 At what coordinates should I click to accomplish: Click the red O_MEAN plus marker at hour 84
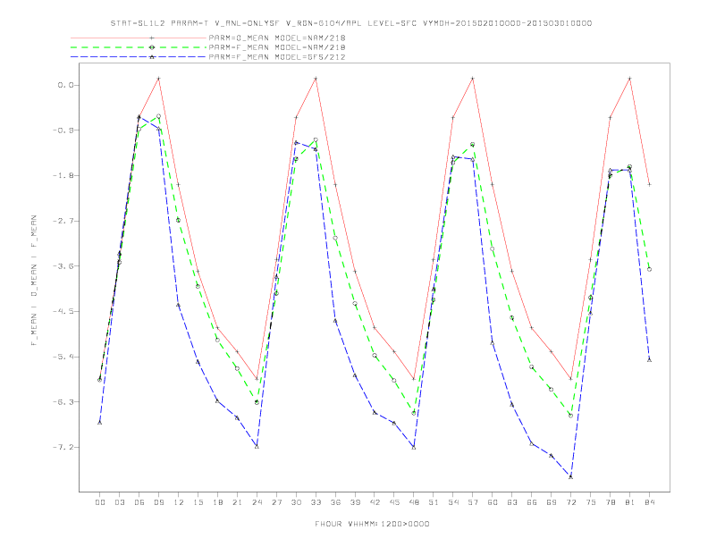tap(649, 184)
